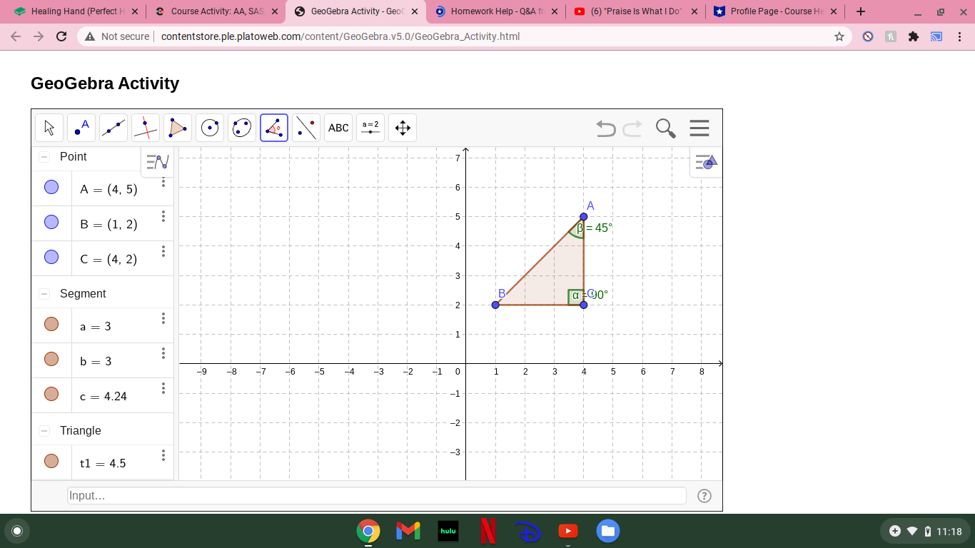The image size is (975, 548).
Task: Switch to the Profile Page tab
Action: point(775,11)
